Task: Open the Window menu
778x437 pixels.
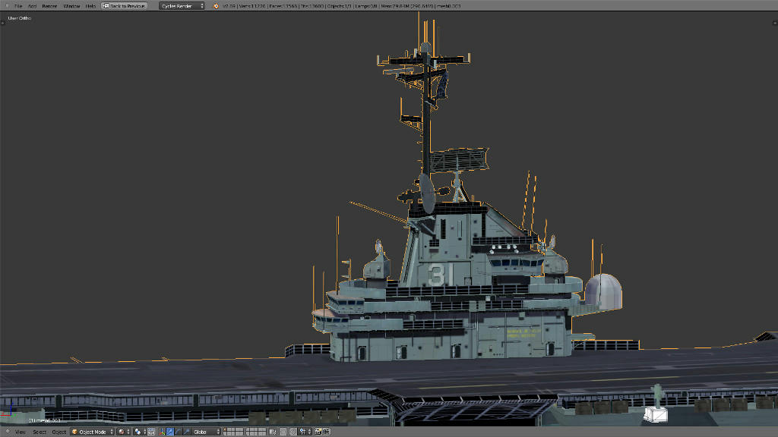Action: coord(71,6)
